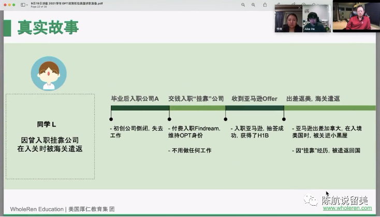The width and height of the screenshot is (380, 217).
Task: Zoom in on the PDF page
Action: [x=253, y=5]
